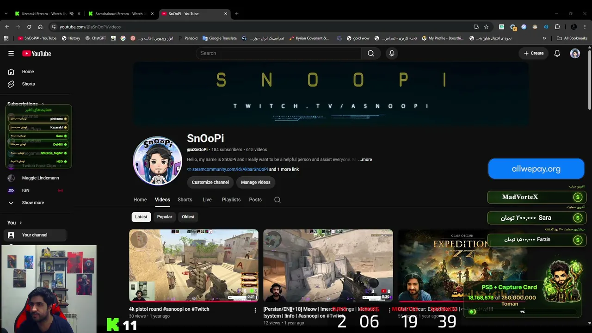Image resolution: width=592 pixels, height=333 pixels.
Task: Click the browser address bar URL
Action: point(90,27)
